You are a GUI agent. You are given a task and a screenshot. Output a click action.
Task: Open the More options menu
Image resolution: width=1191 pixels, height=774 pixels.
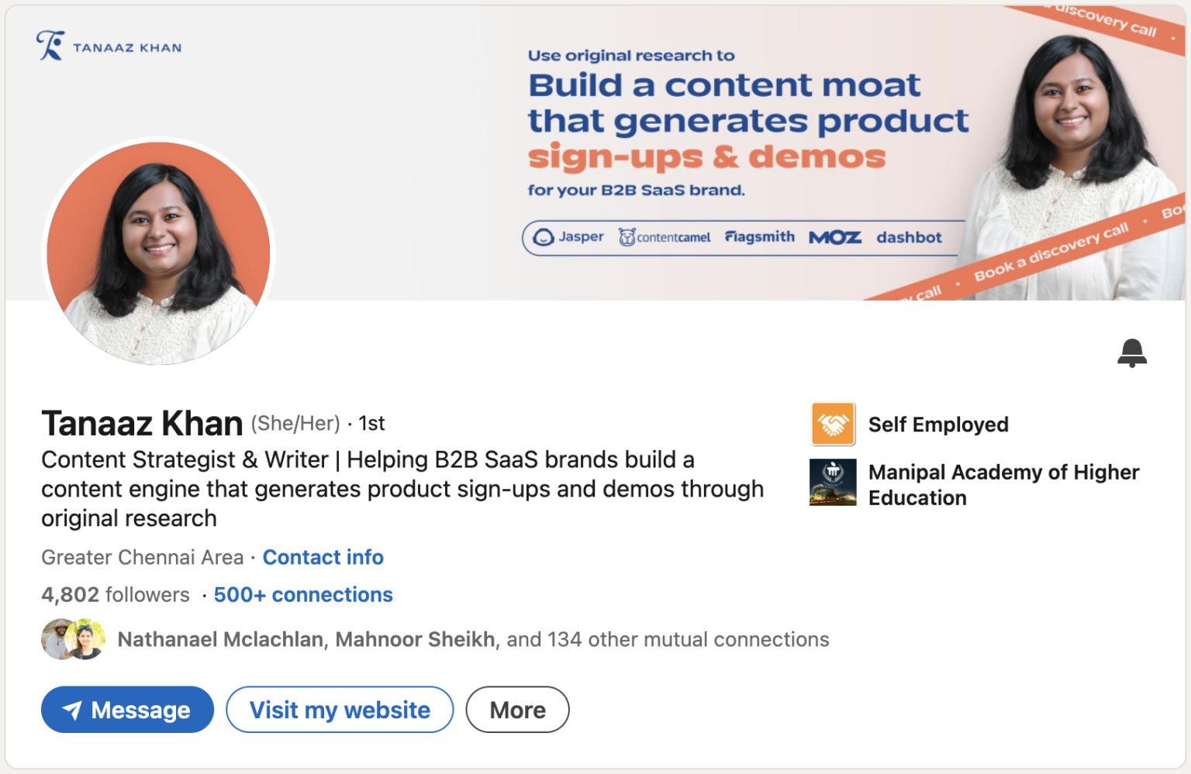tap(517, 709)
